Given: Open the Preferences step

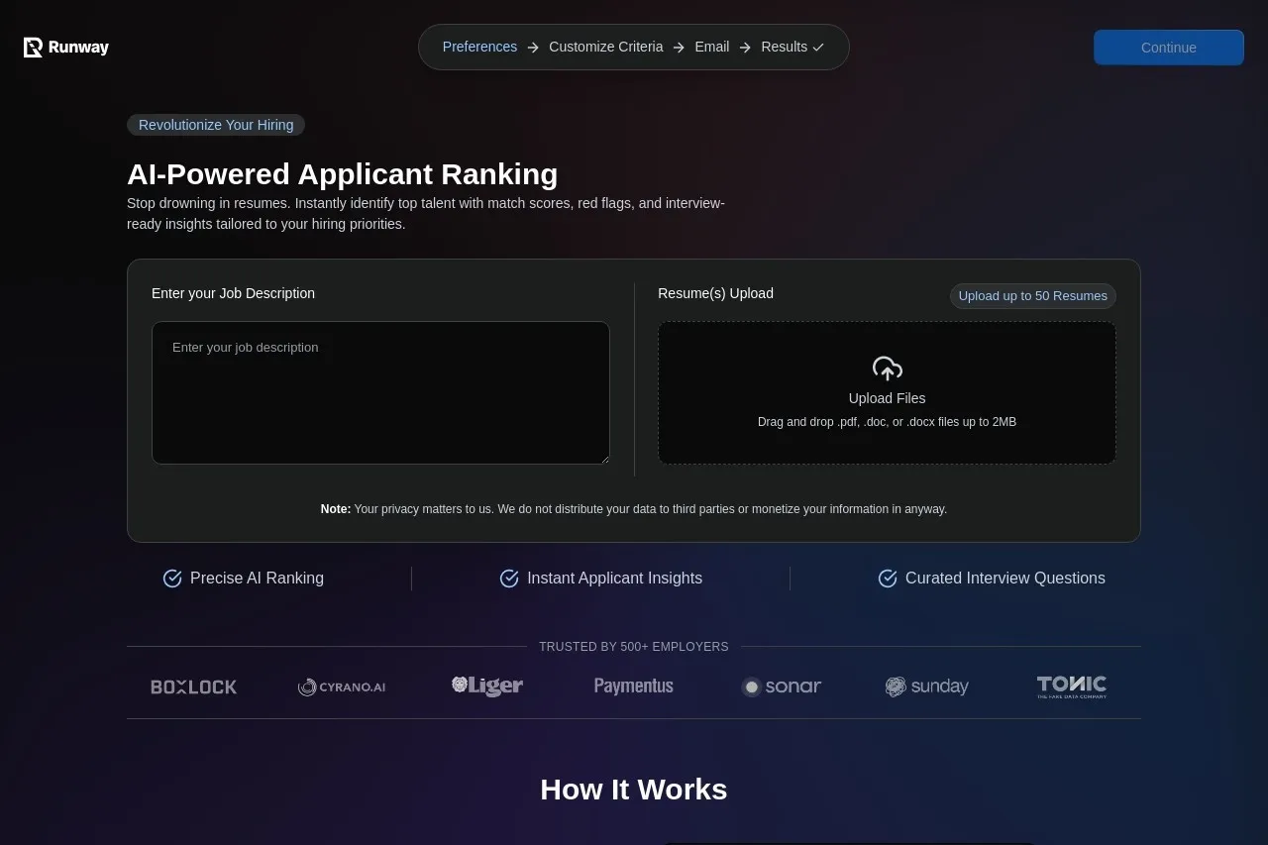Looking at the screenshot, I should [479, 47].
